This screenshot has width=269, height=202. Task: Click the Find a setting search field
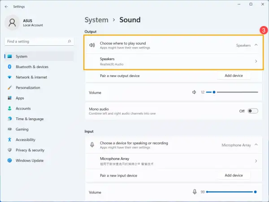[39, 42]
